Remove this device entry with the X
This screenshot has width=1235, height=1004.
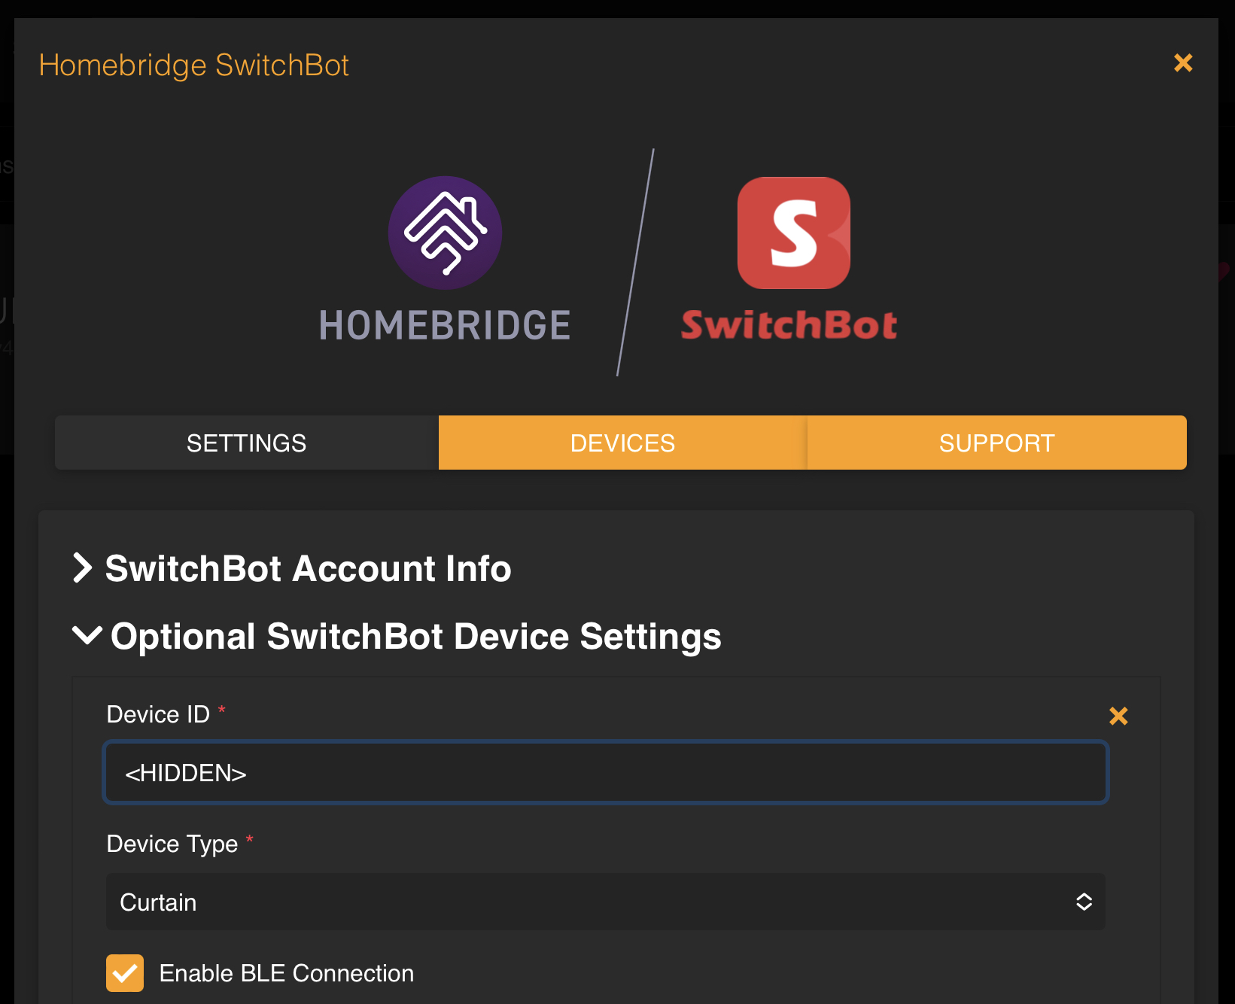pos(1118,716)
